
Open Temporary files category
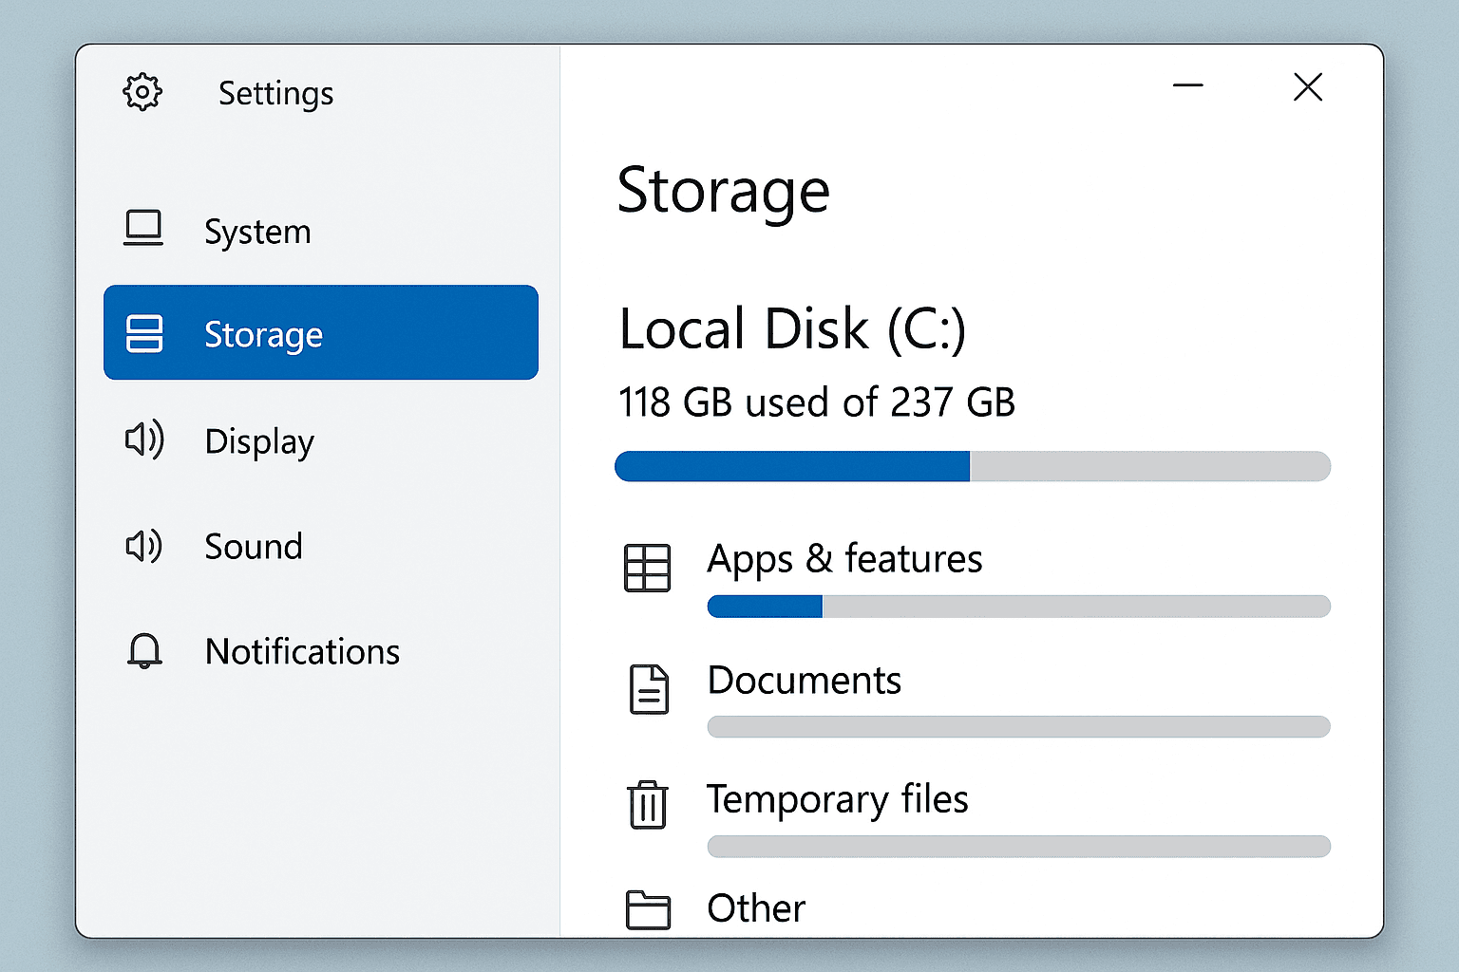(837, 799)
